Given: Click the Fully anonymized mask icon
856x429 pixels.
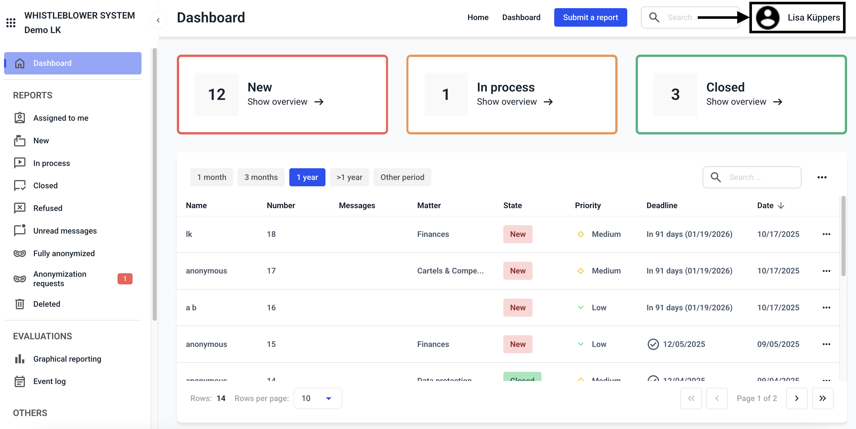Looking at the screenshot, I should 20,253.
